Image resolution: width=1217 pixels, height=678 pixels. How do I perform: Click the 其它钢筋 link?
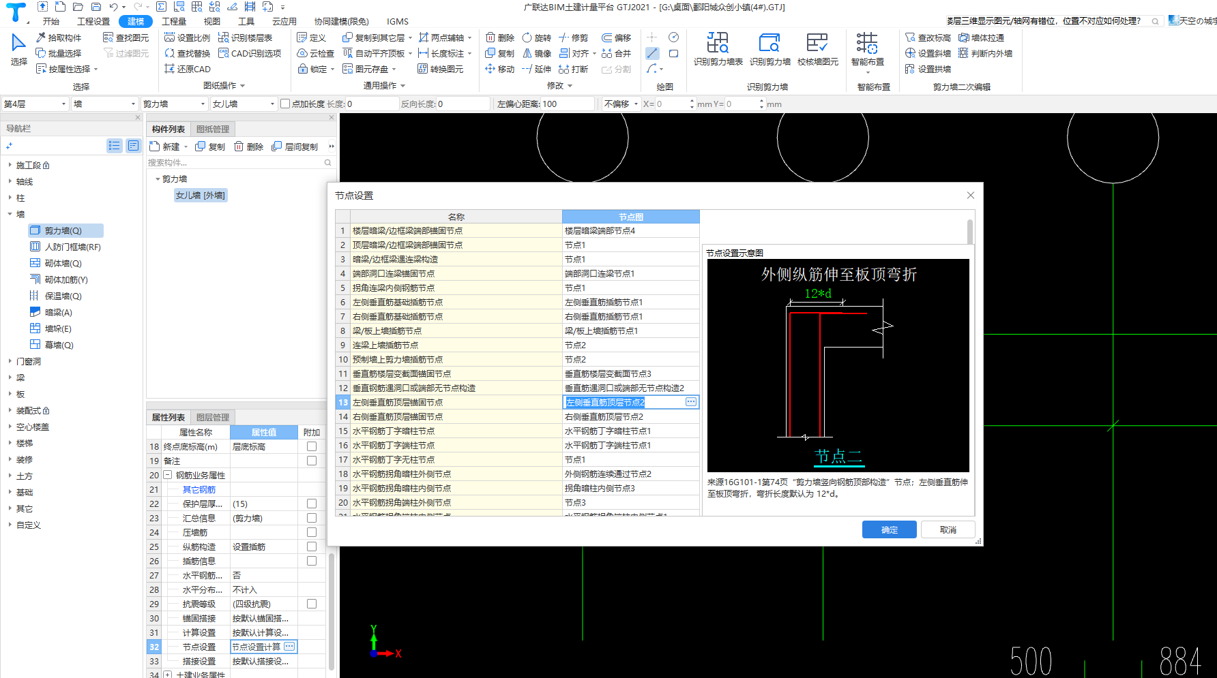(199, 489)
